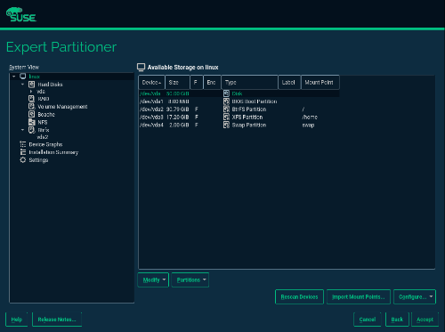The height and width of the screenshot is (332, 445).
Task: Select the /dev/vda1 row
Action: (239, 101)
